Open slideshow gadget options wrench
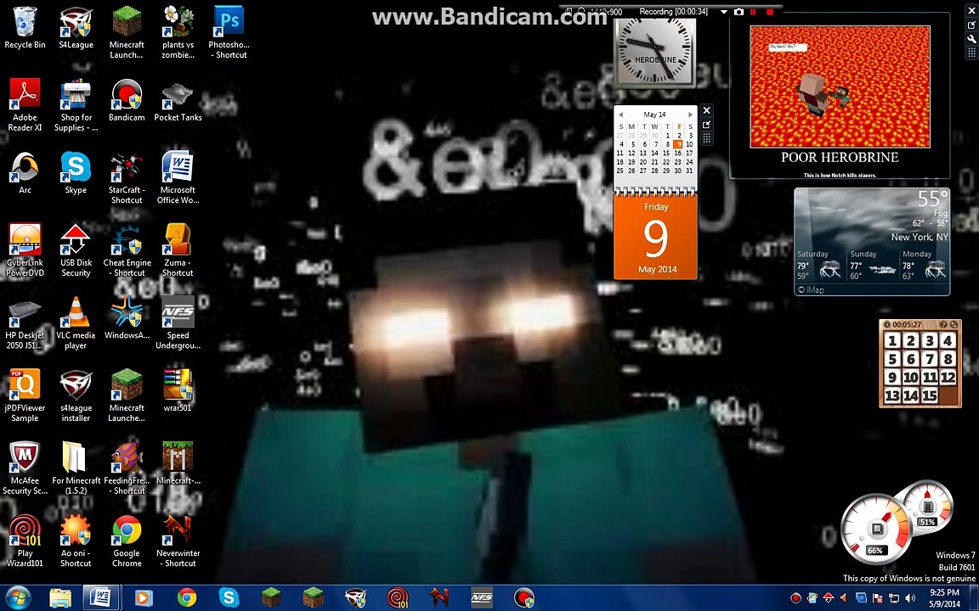This screenshot has width=979, height=611. [x=972, y=39]
